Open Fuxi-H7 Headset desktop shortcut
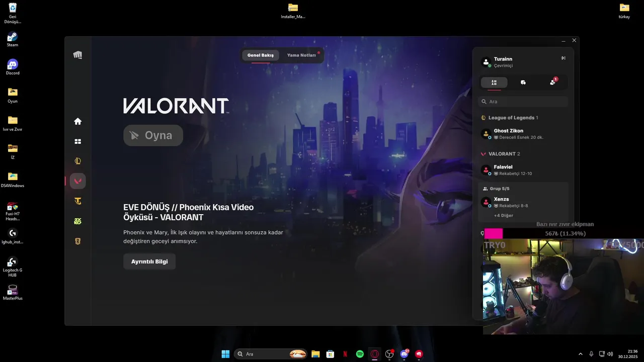The image size is (644, 362). point(13,211)
